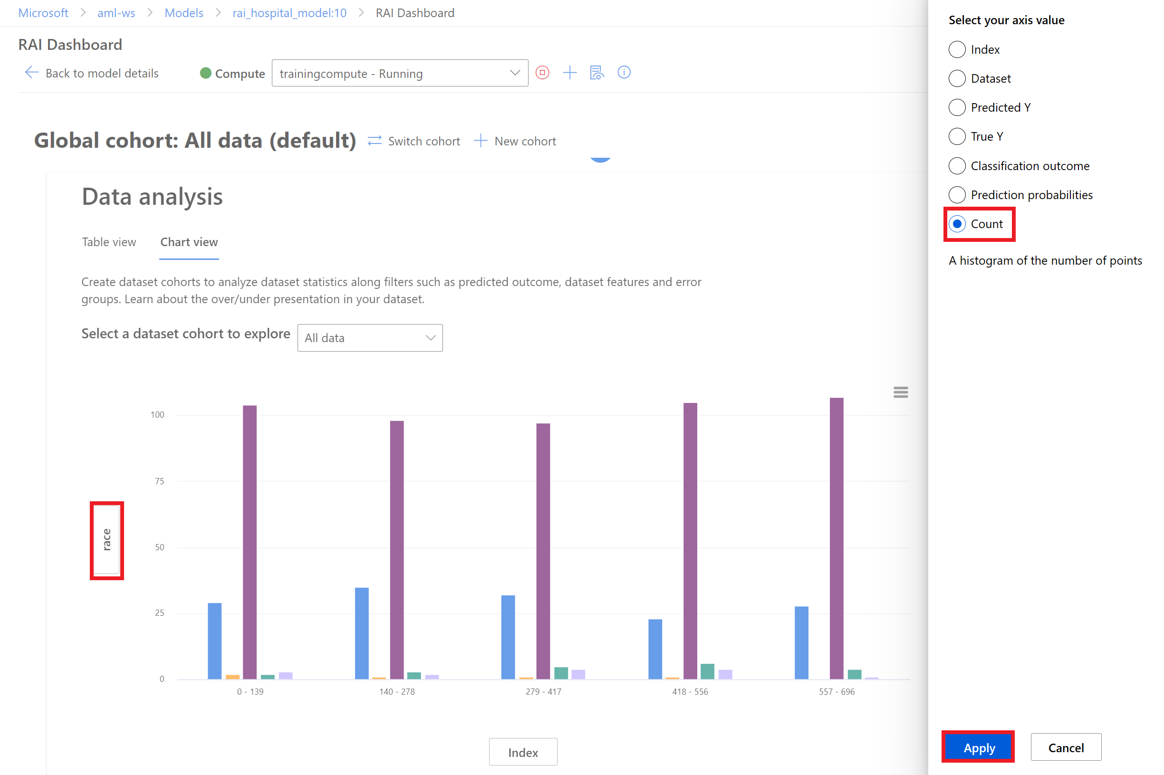This screenshot has width=1164, height=775.
Task: Click purple bar in 0 - 139 group
Action: click(x=250, y=542)
